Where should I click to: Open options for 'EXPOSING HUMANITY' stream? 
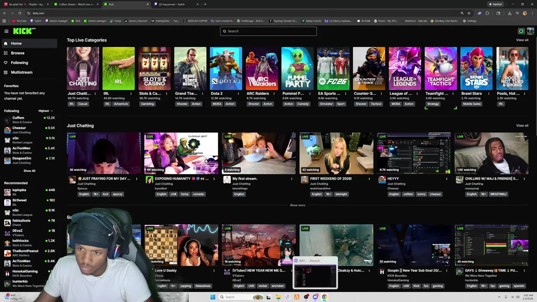coord(214,179)
